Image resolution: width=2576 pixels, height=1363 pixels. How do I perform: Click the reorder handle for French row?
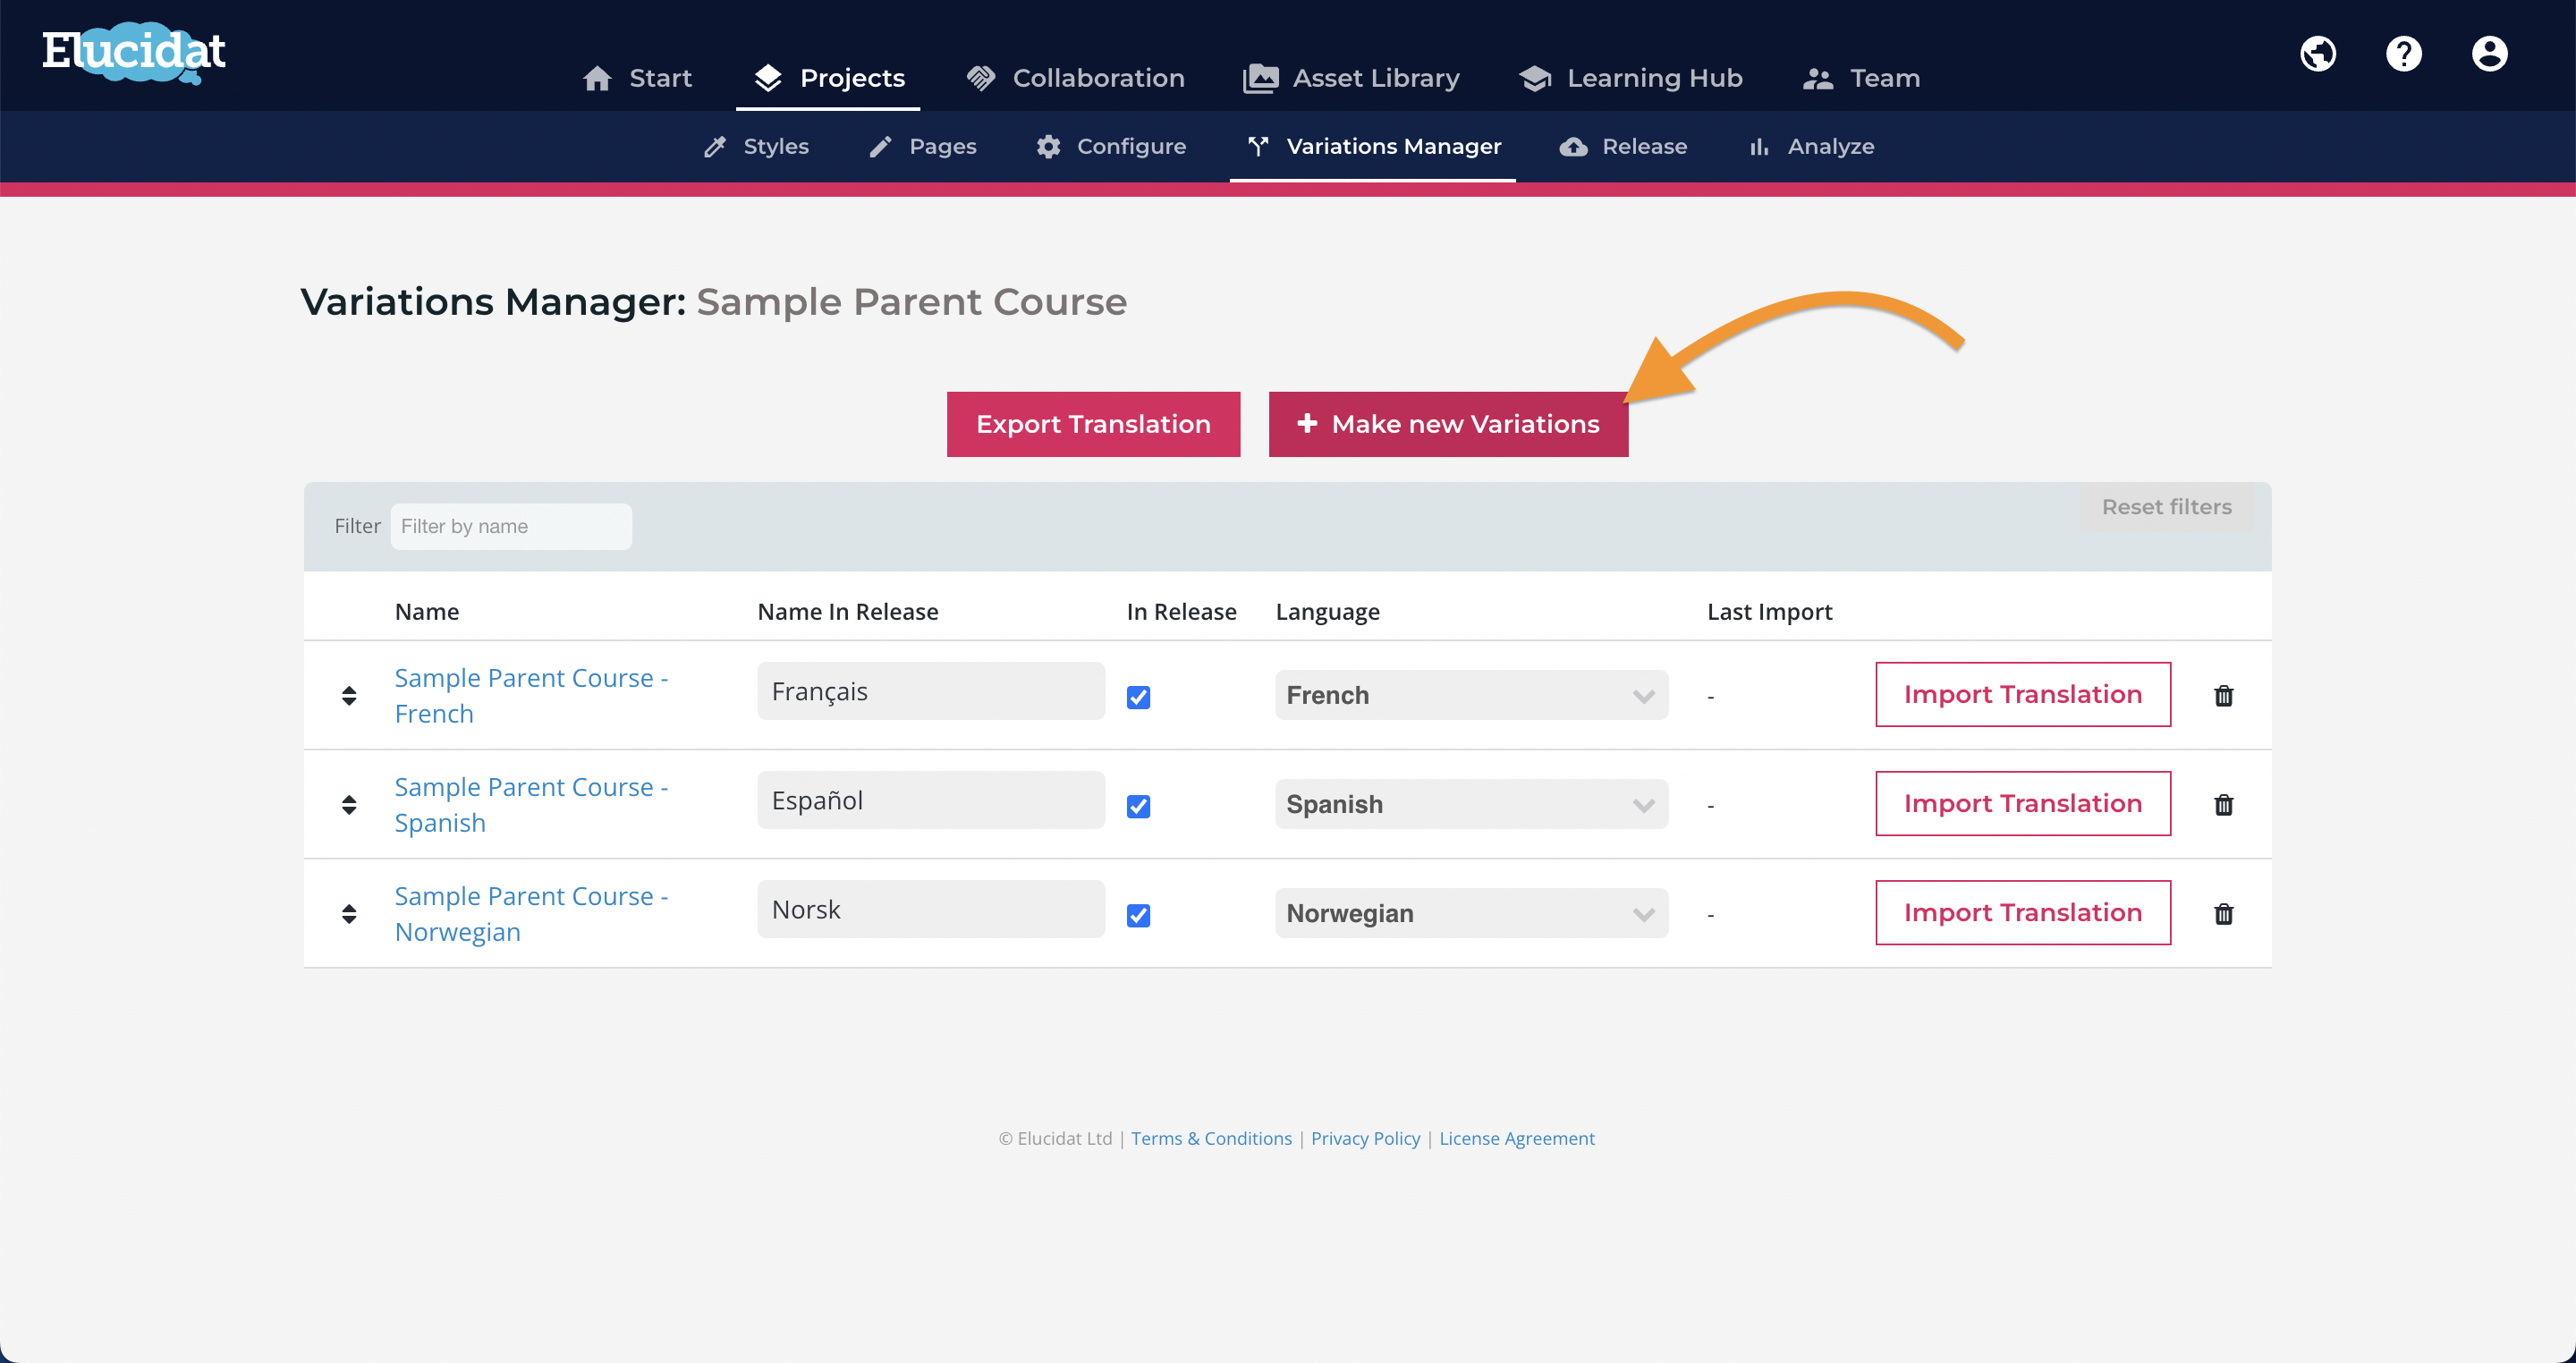[349, 696]
